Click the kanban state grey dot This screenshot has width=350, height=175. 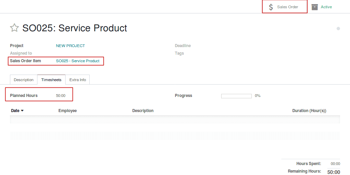(x=338, y=29)
